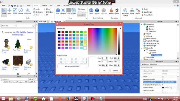The height and width of the screenshot is (101, 180).
Task: Collapse the ScreenGui tree node
Action: pos(145,50)
